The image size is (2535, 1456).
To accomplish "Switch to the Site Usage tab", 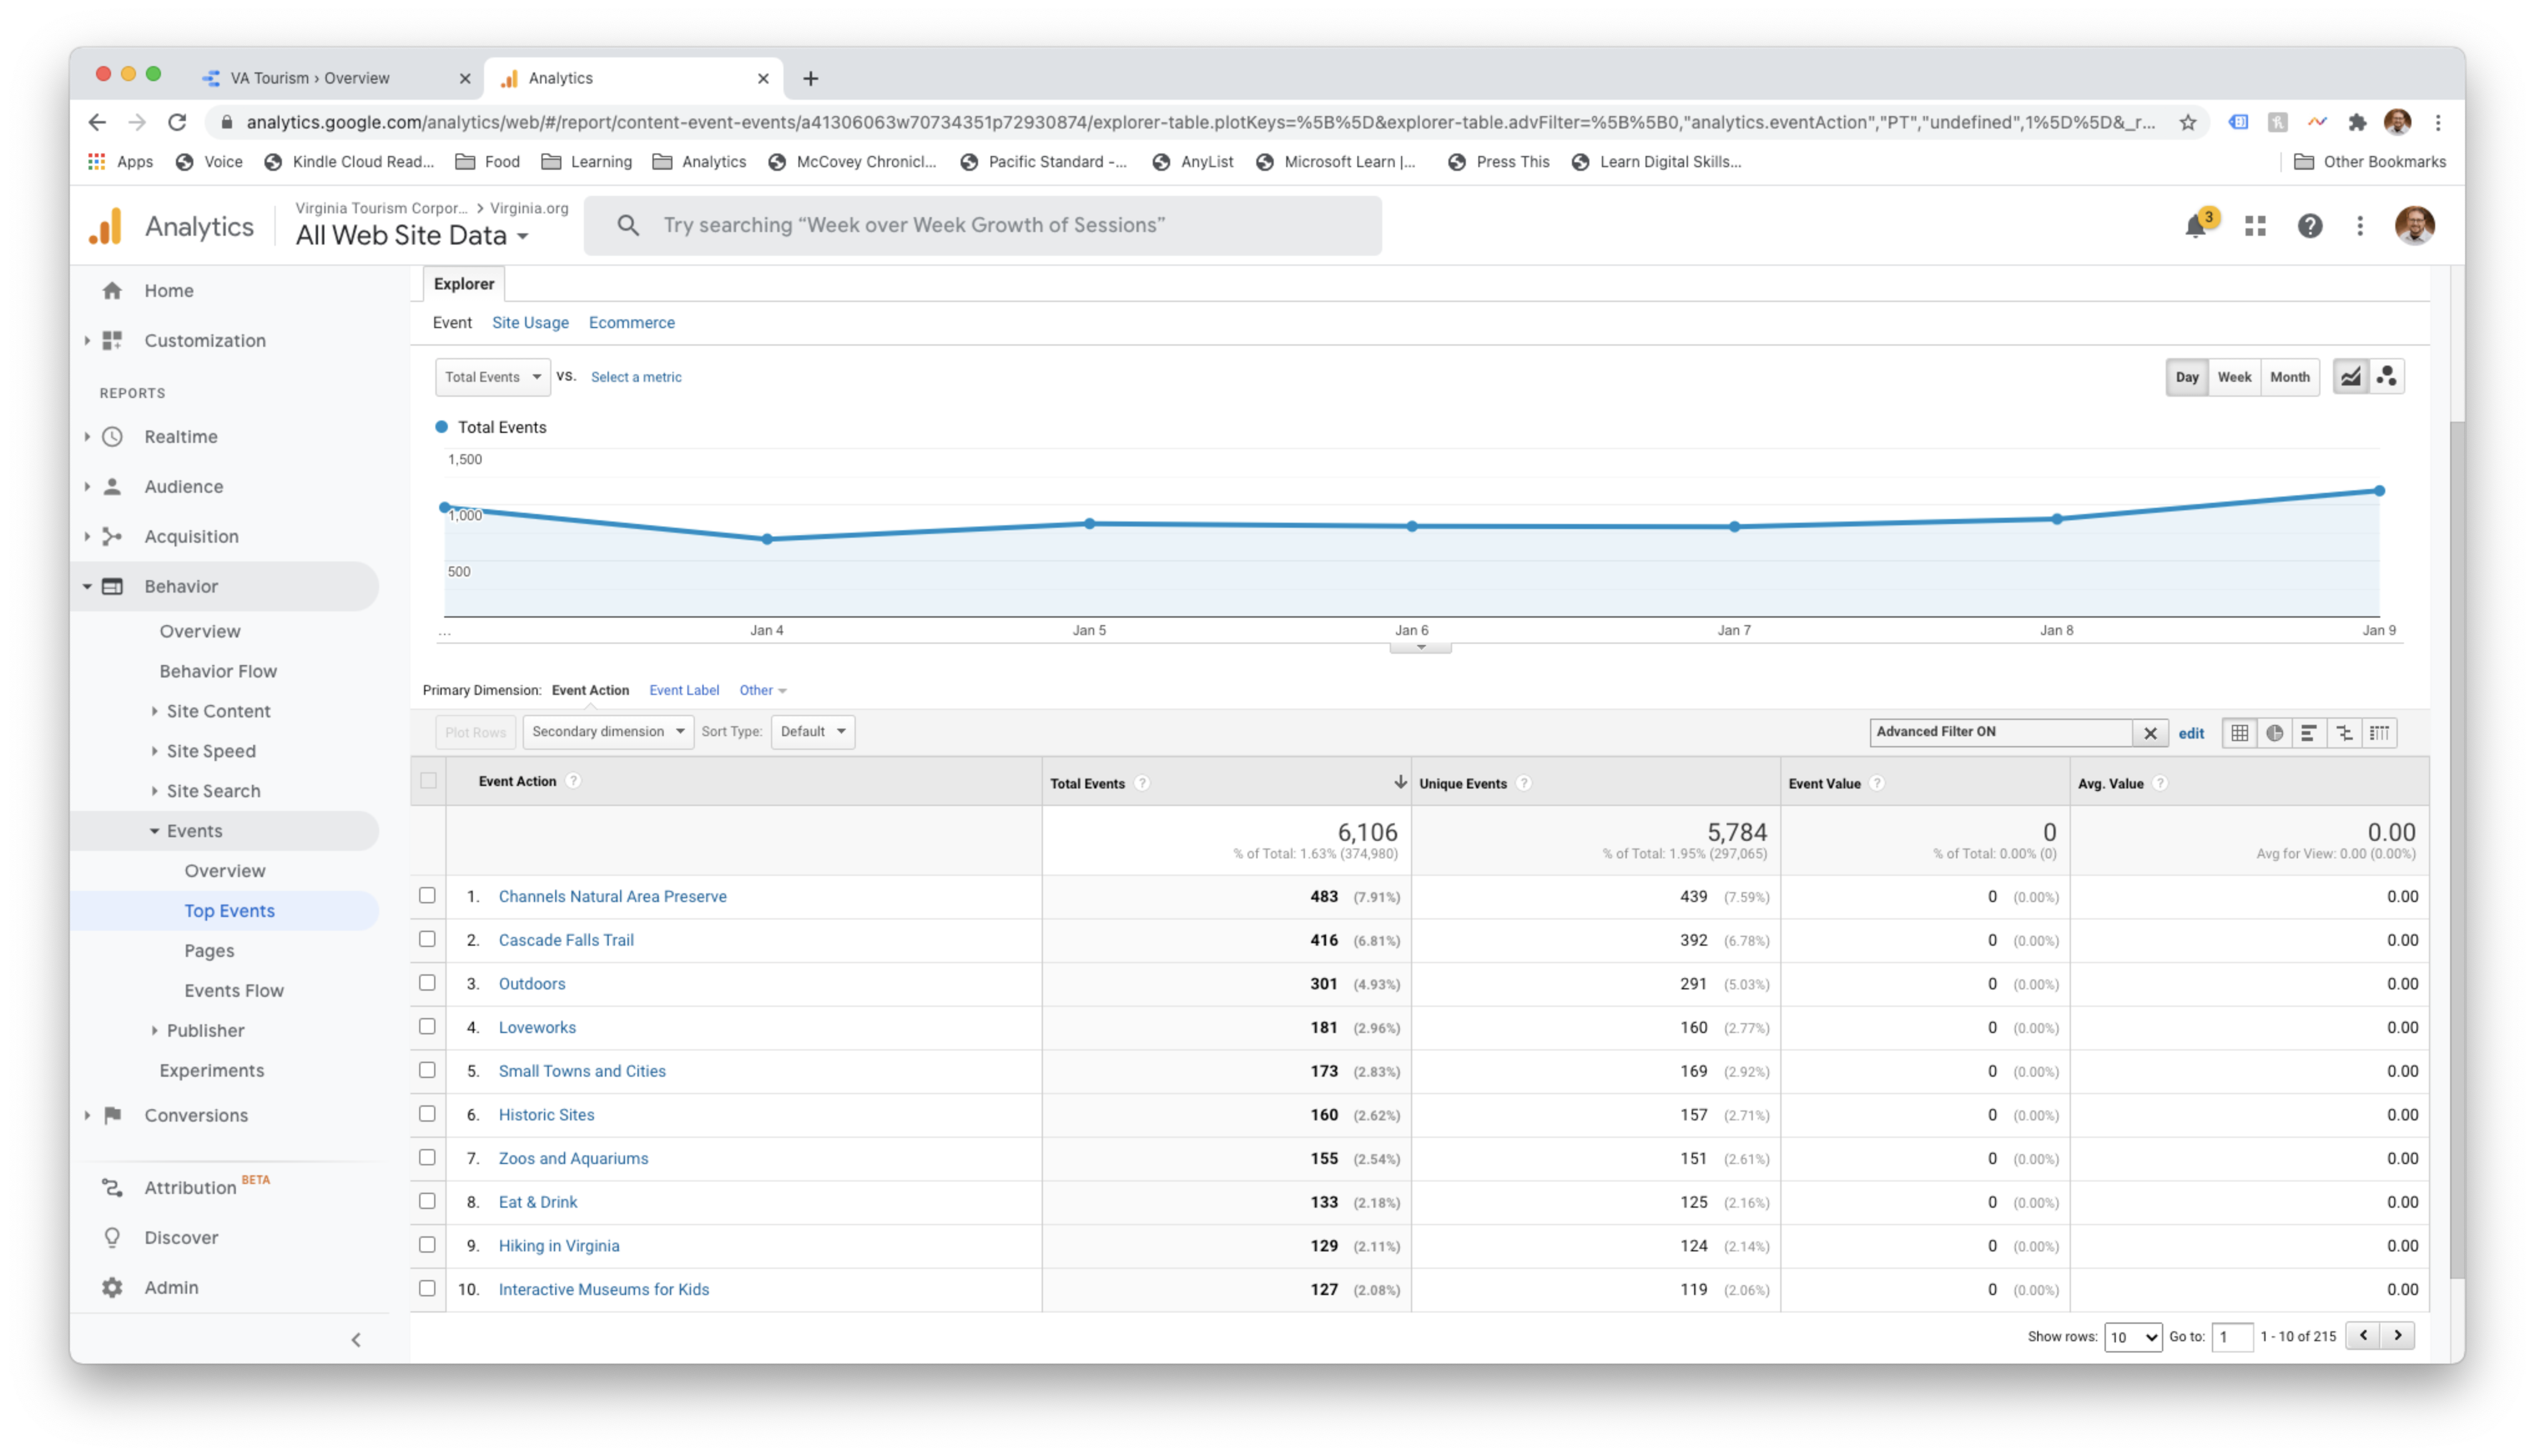I will pos(530,322).
